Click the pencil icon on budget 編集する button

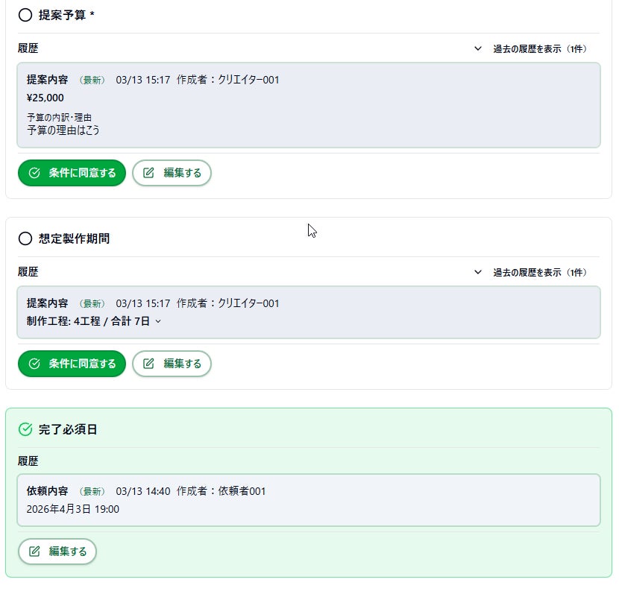[x=148, y=172]
